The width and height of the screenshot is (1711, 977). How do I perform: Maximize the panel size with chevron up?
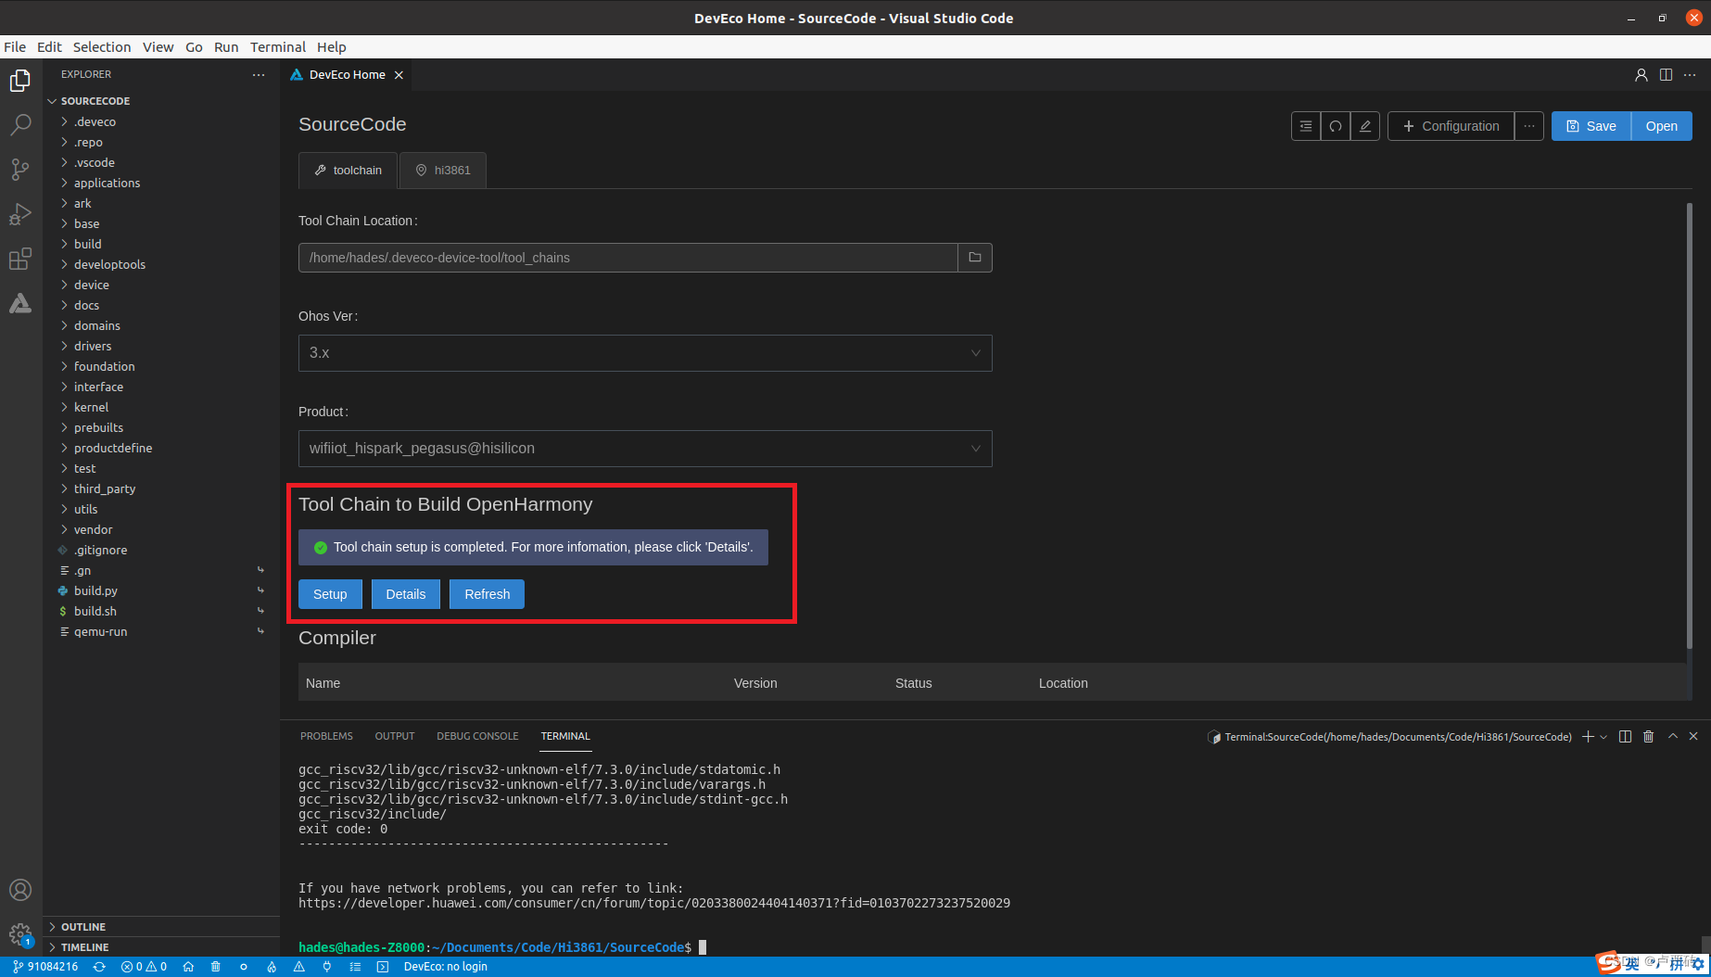tap(1673, 736)
